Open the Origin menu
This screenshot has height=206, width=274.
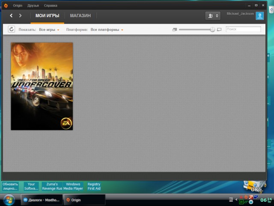[18, 6]
